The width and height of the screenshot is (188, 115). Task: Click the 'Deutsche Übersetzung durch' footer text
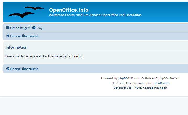point(132,83)
